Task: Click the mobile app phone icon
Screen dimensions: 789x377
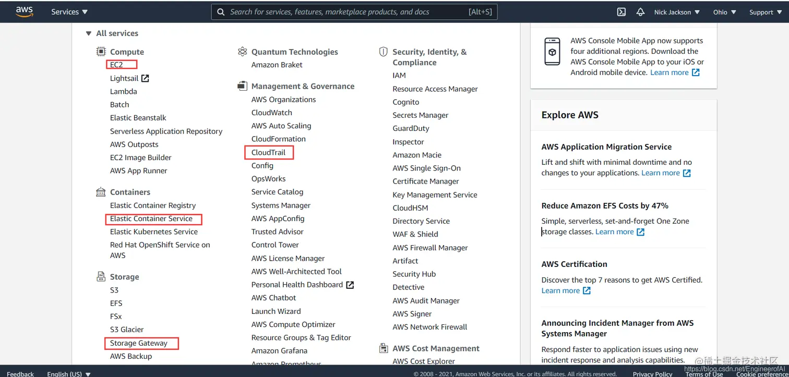Action: (552, 51)
